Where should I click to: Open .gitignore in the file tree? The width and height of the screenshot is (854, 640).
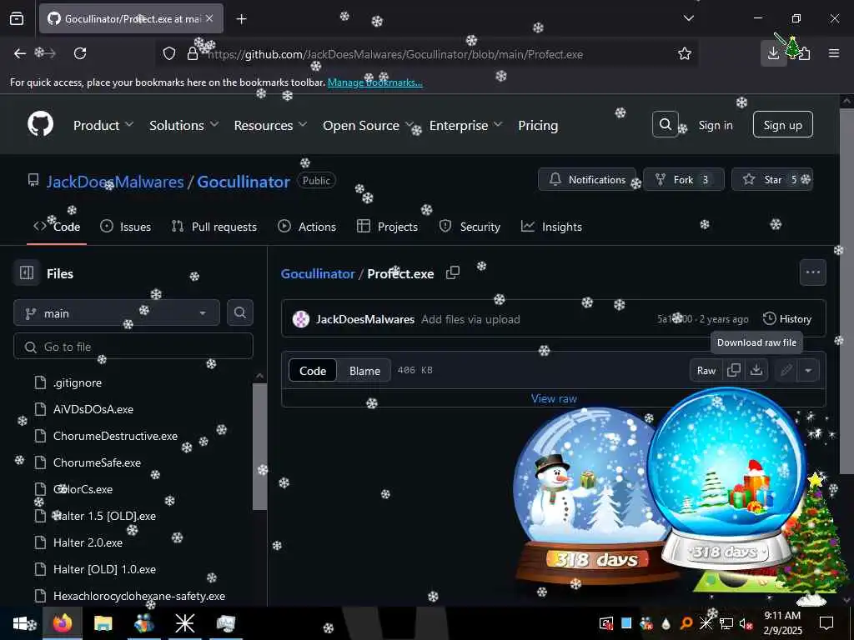pos(78,382)
